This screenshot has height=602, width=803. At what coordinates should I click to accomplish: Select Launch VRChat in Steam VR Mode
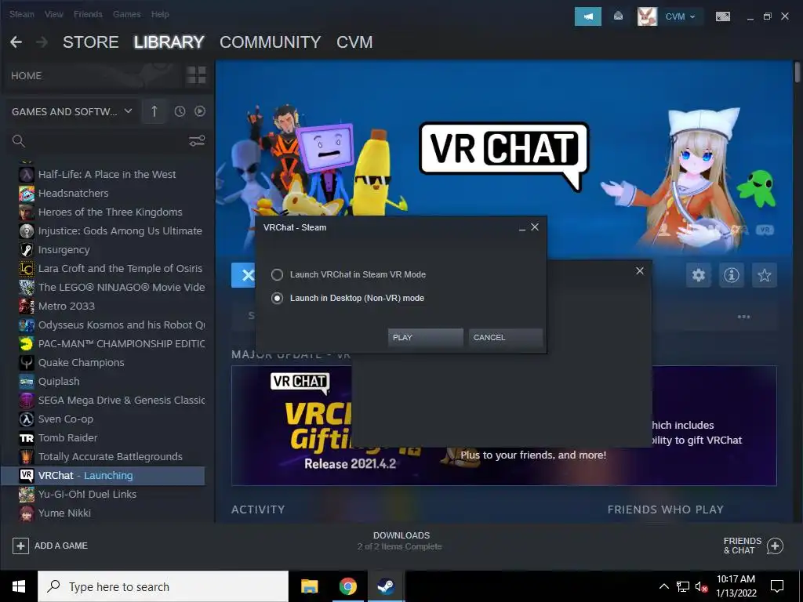(x=349, y=274)
